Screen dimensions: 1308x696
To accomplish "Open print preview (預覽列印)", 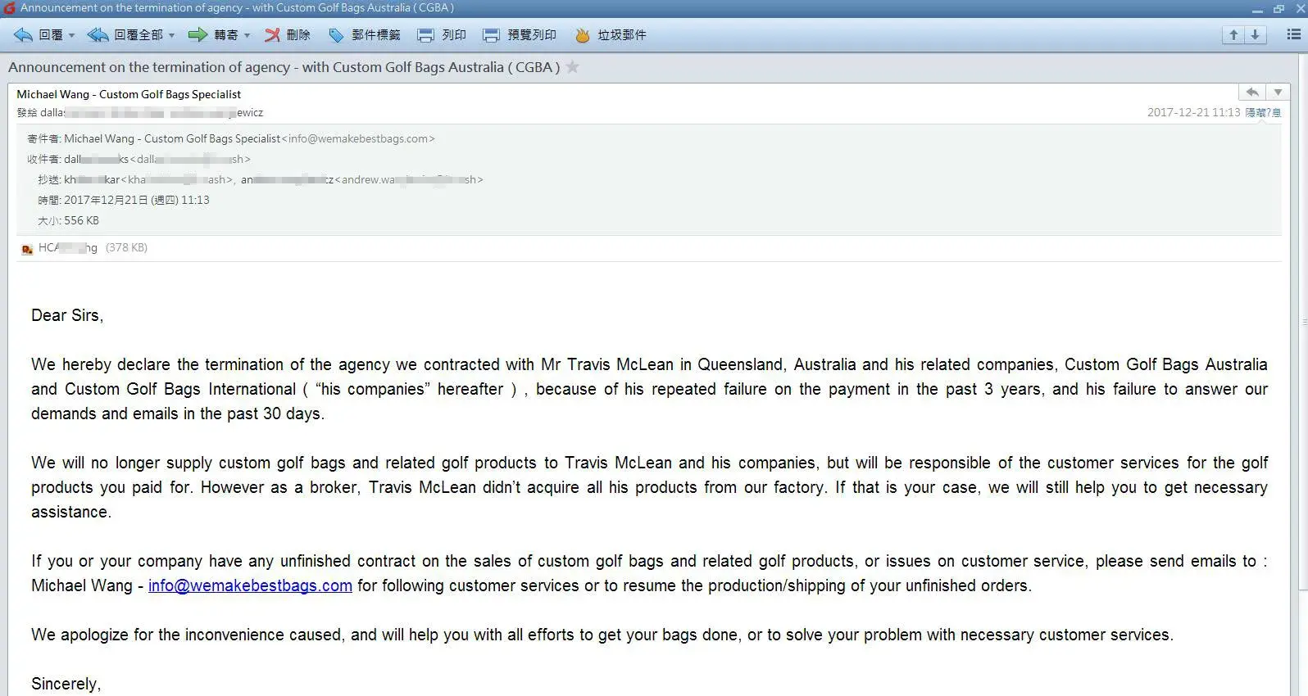I will pyautogui.click(x=492, y=35).
